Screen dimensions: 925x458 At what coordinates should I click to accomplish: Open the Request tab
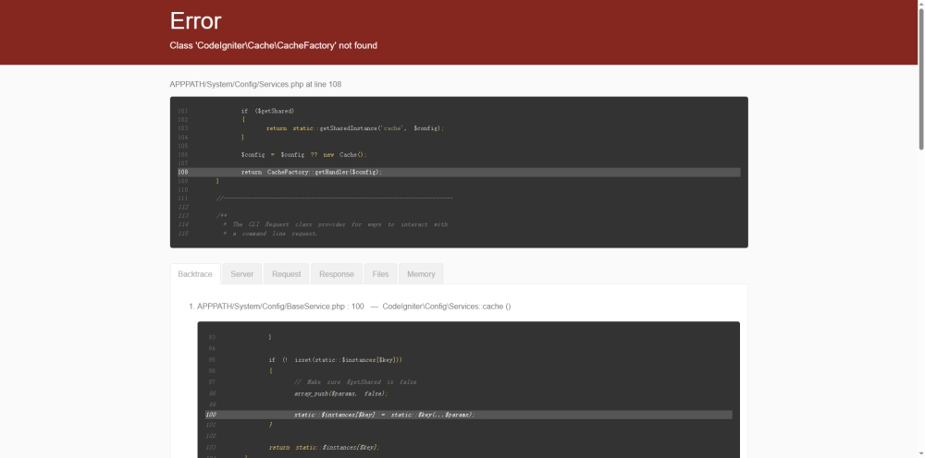pyautogui.click(x=286, y=273)
